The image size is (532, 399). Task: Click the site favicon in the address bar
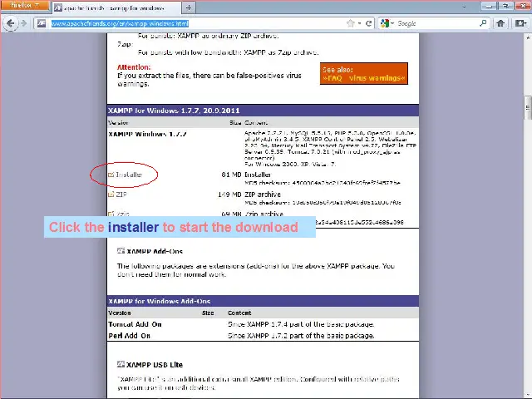[42, 23]
